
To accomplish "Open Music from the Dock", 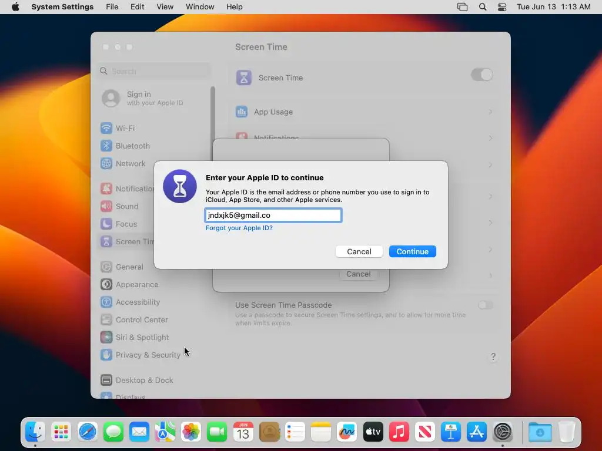I will coord(399,432).
